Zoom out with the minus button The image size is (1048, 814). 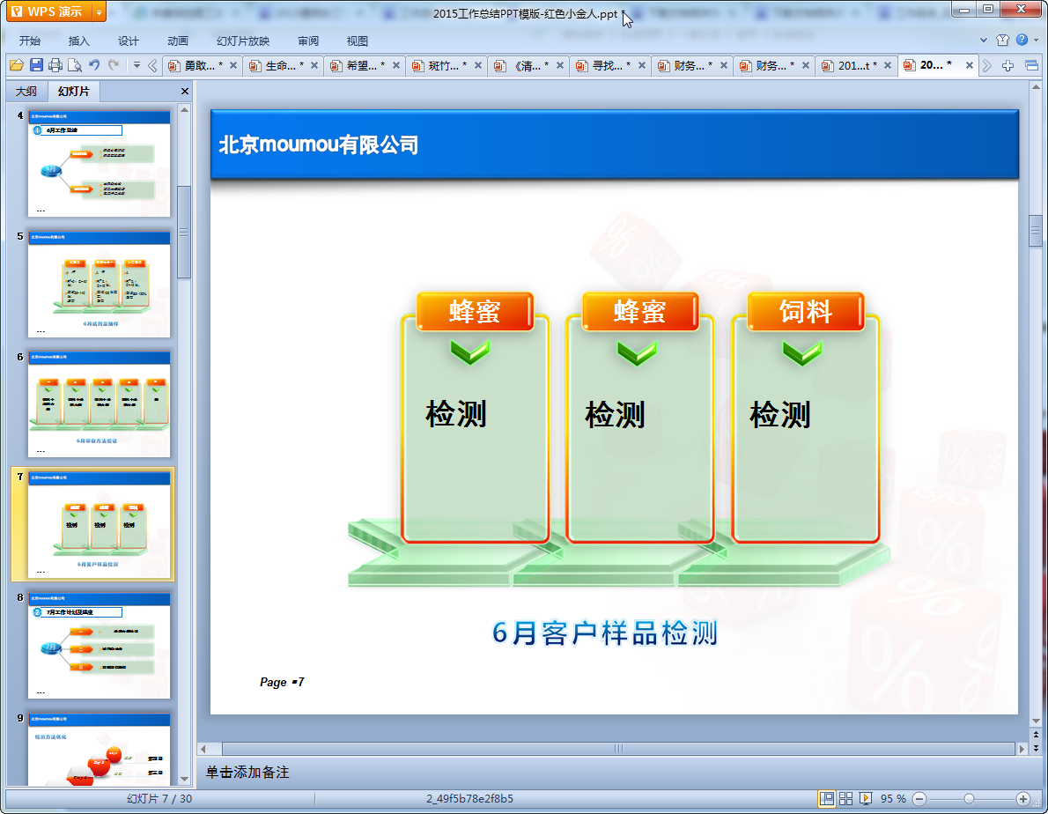[919, 799]
